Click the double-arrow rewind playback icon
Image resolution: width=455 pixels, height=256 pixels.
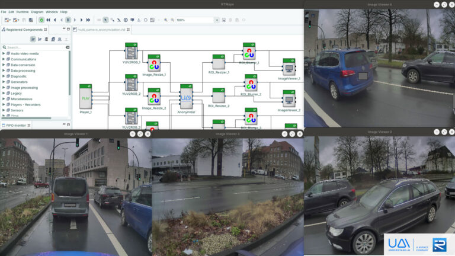[48, 20]
